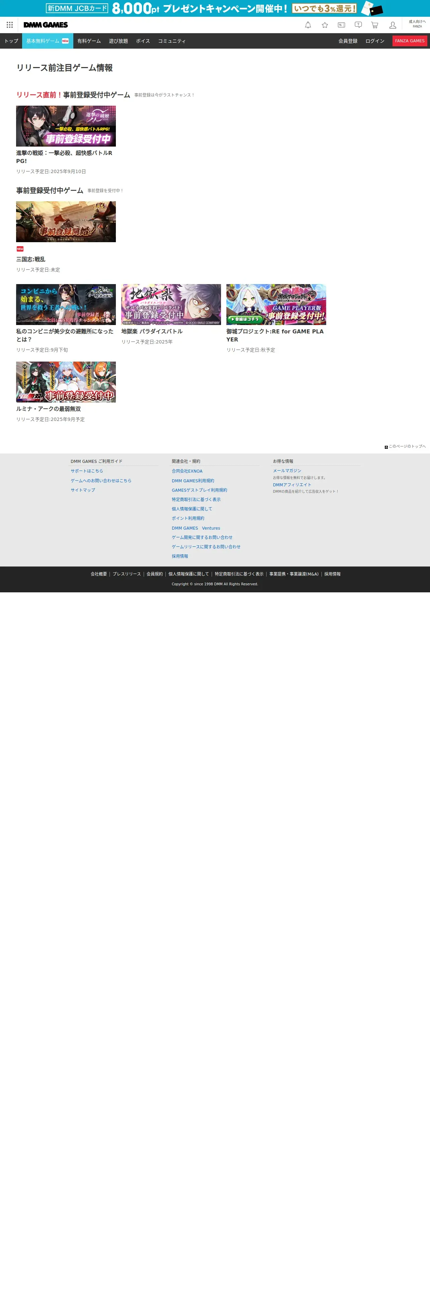Select the トップ nav tab

tap(11, 41)
